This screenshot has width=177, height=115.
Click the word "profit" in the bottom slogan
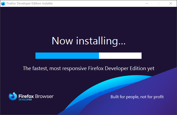tap(158, 97)
